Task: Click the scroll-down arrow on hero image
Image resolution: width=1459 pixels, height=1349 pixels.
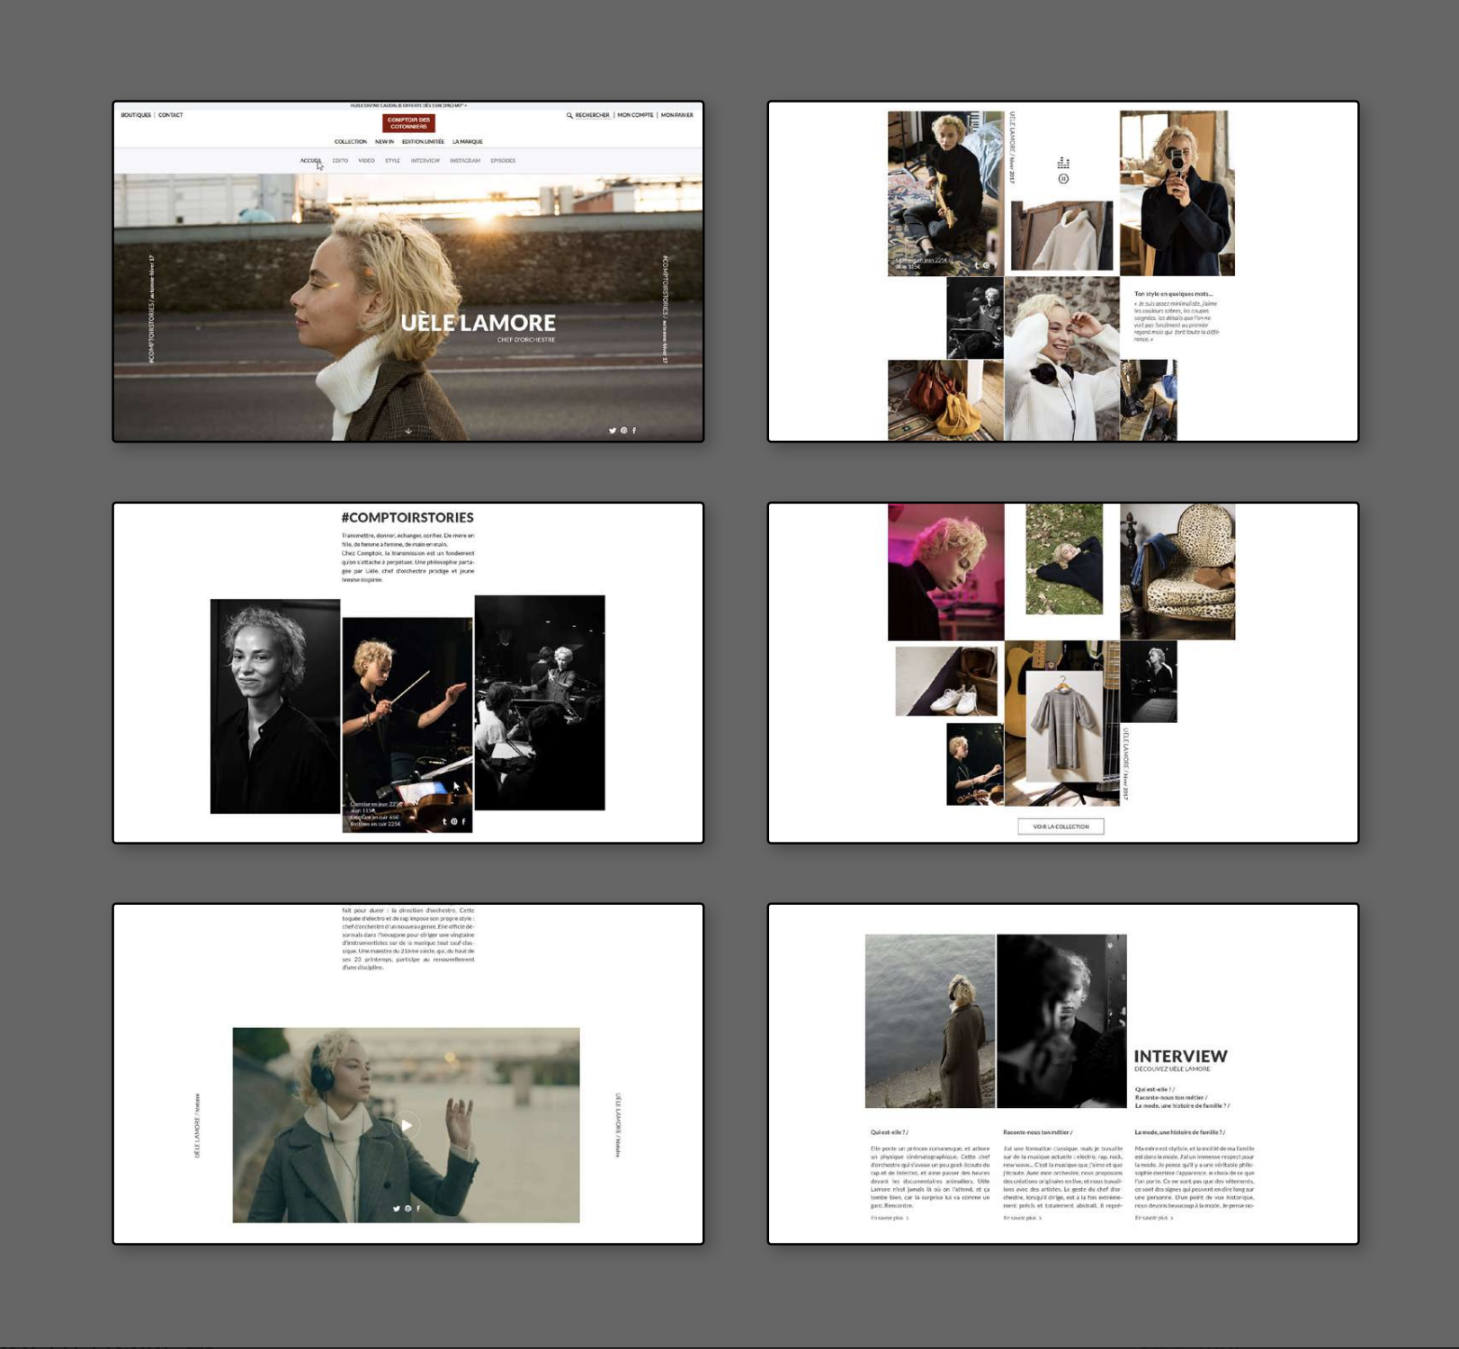Action: (x=408, y=431)
